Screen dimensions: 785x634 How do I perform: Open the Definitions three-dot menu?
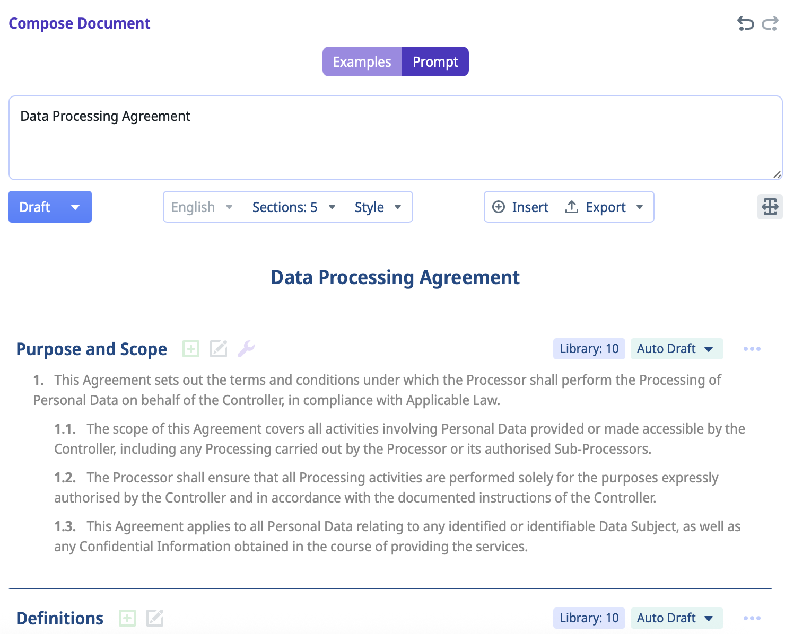(x=752, y=618)
